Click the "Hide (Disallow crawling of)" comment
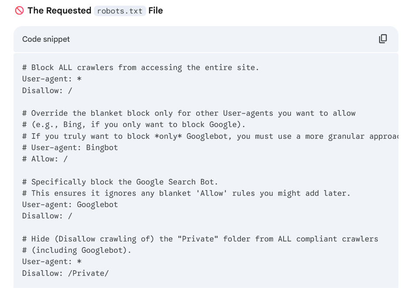 coord(200,239)
